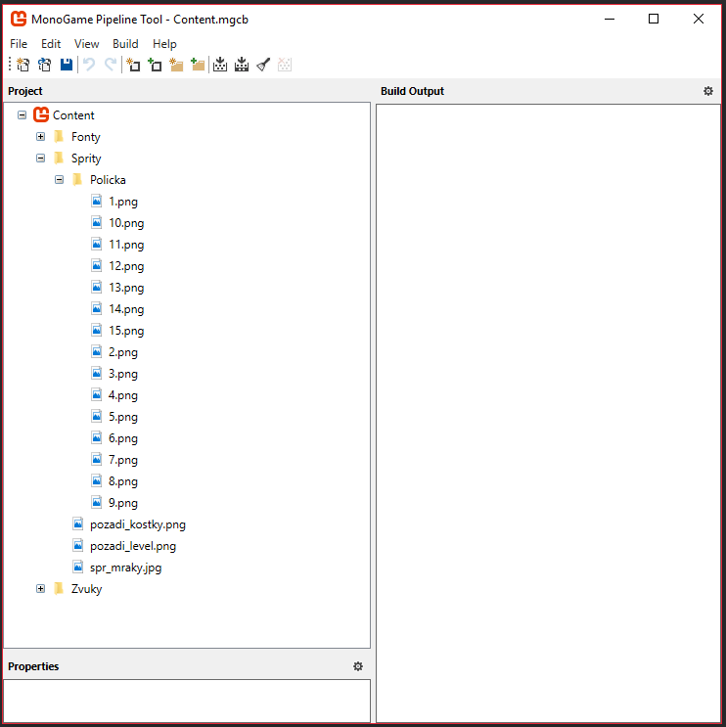The image size is (726, 727).
Task: Click the New Item toolbar icon
Action: tap(133, 65)
